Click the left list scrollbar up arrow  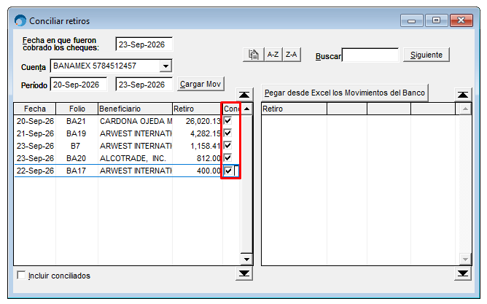(x=246, y=109)
